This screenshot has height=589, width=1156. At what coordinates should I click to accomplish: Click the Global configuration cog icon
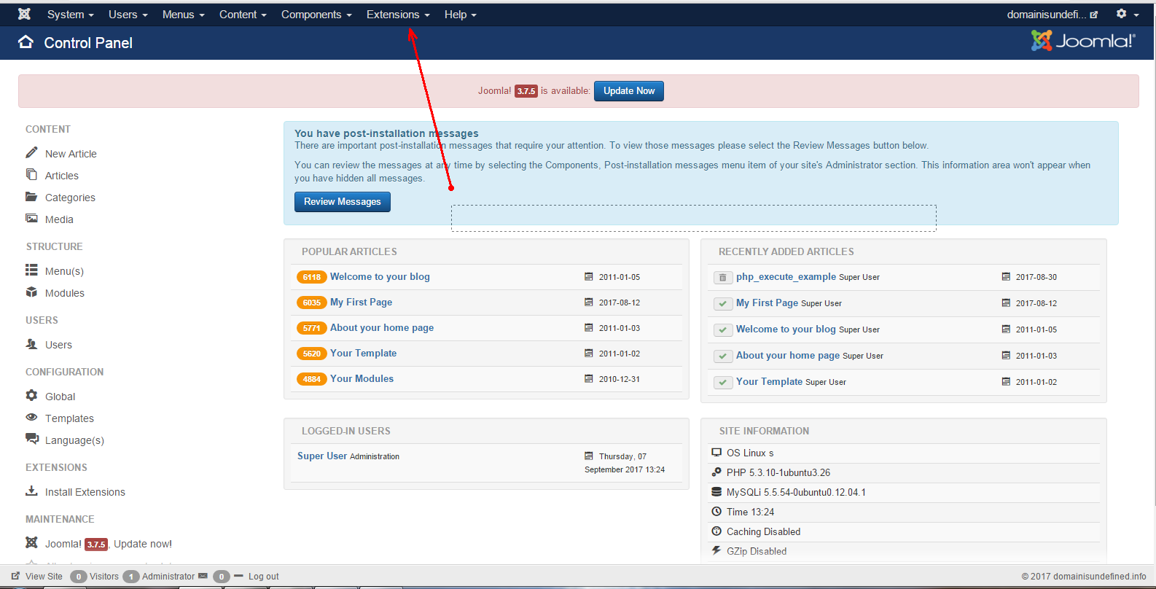(31, 395)
